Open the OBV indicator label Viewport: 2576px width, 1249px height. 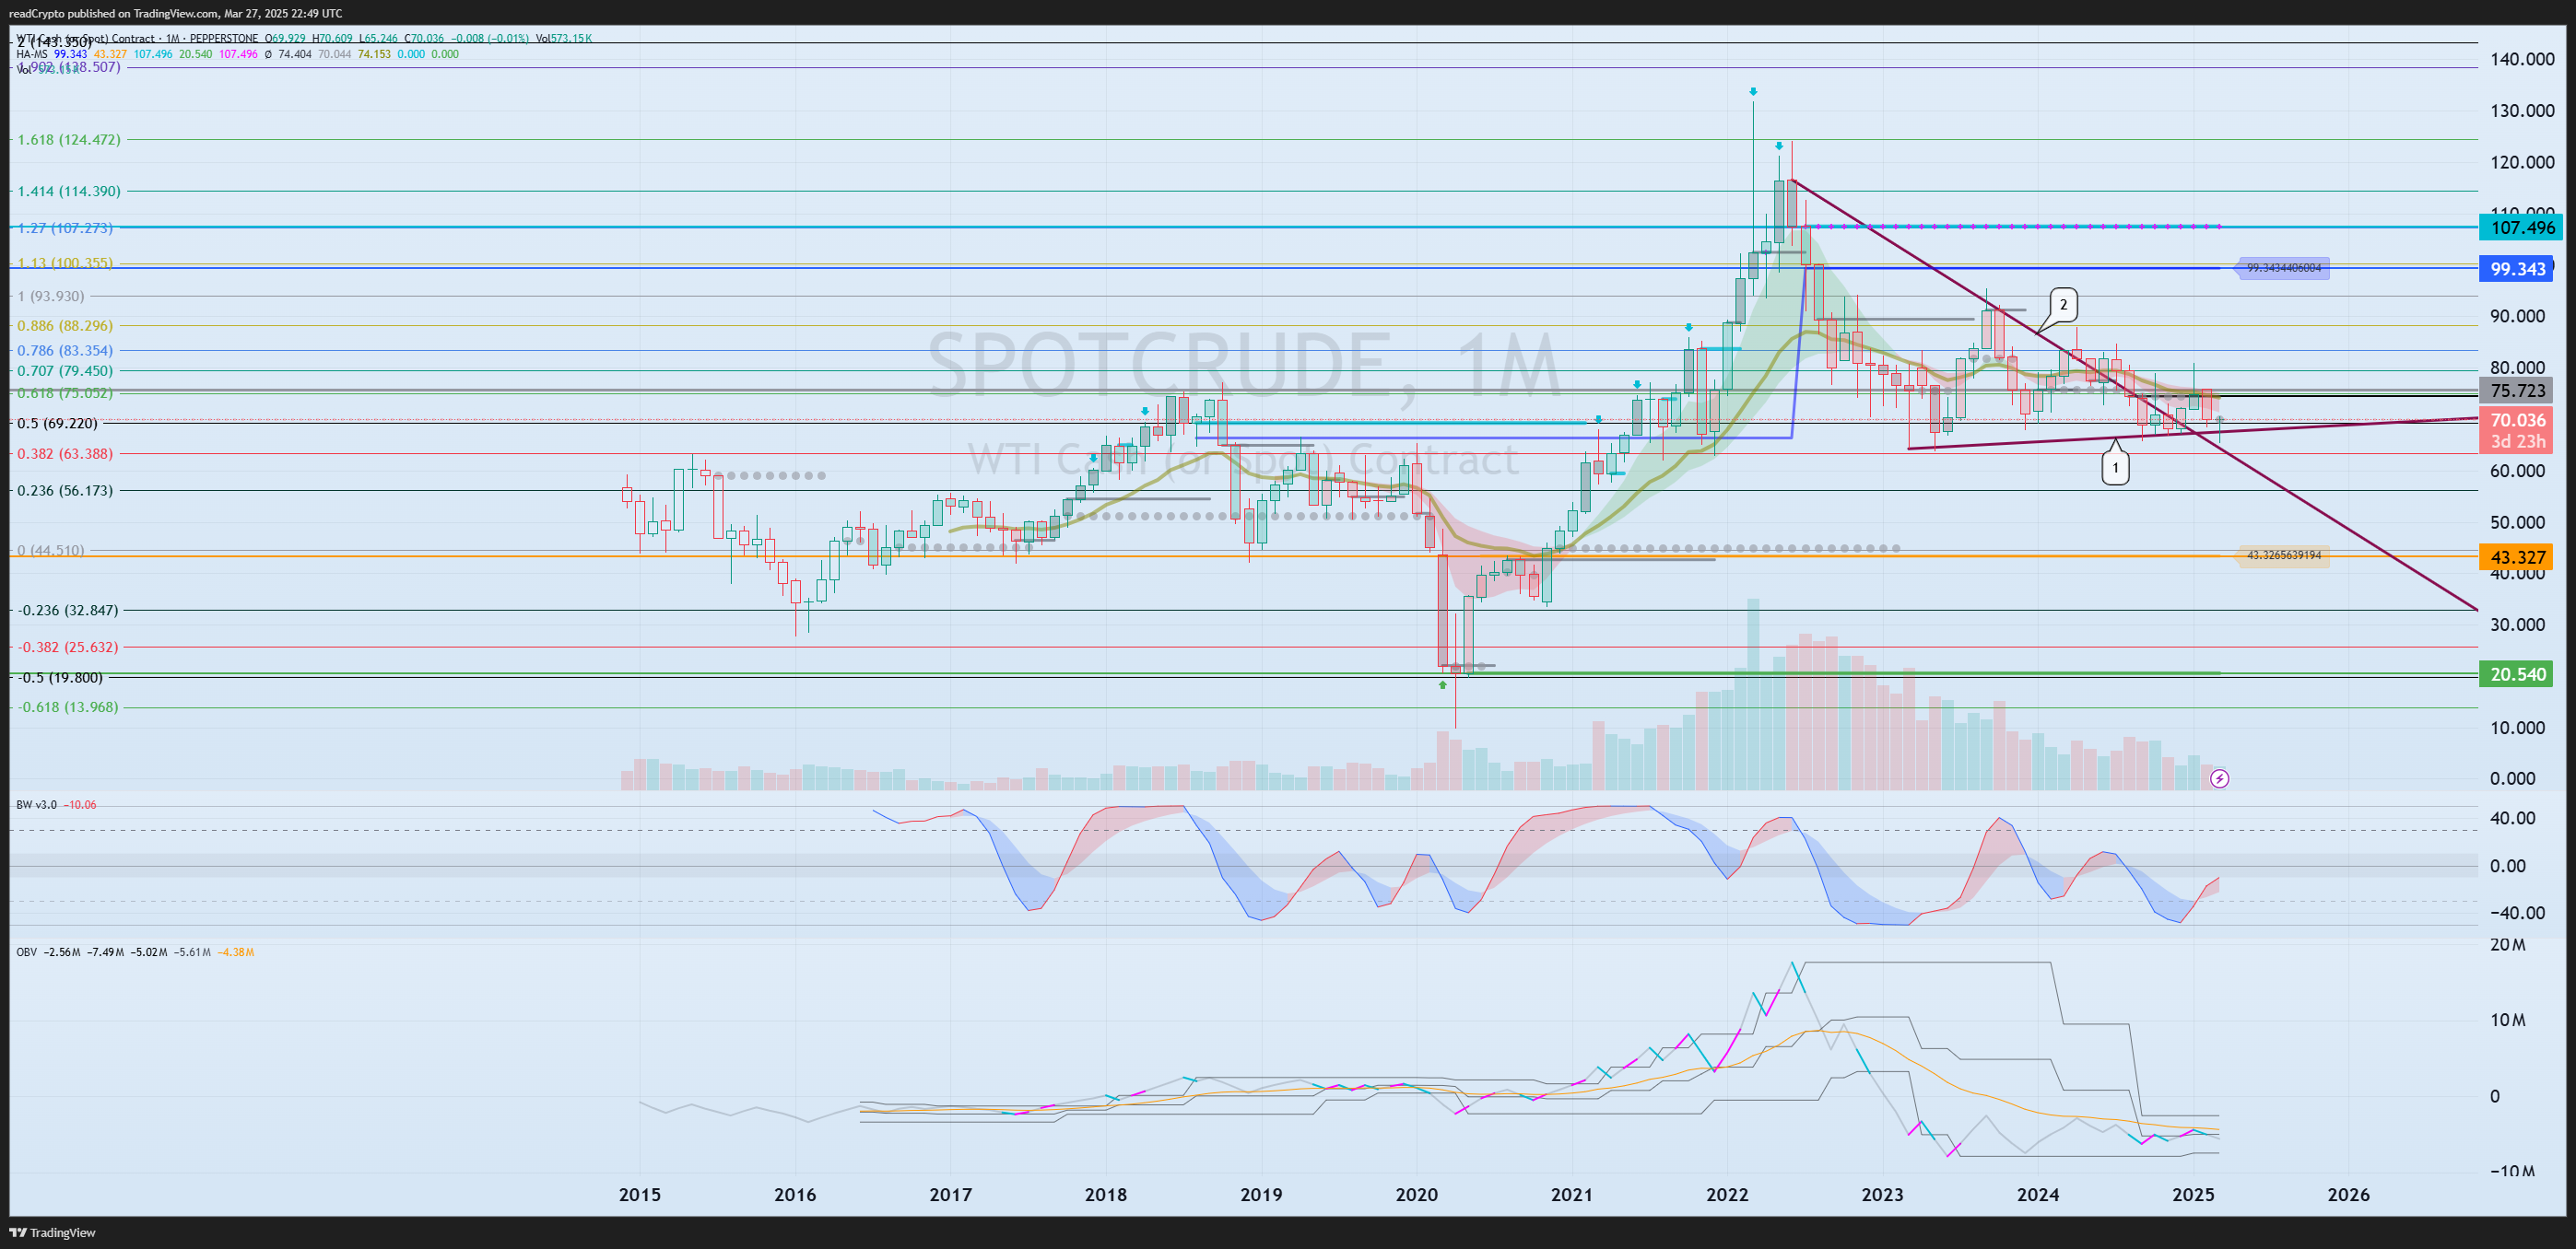coord(26,952)
